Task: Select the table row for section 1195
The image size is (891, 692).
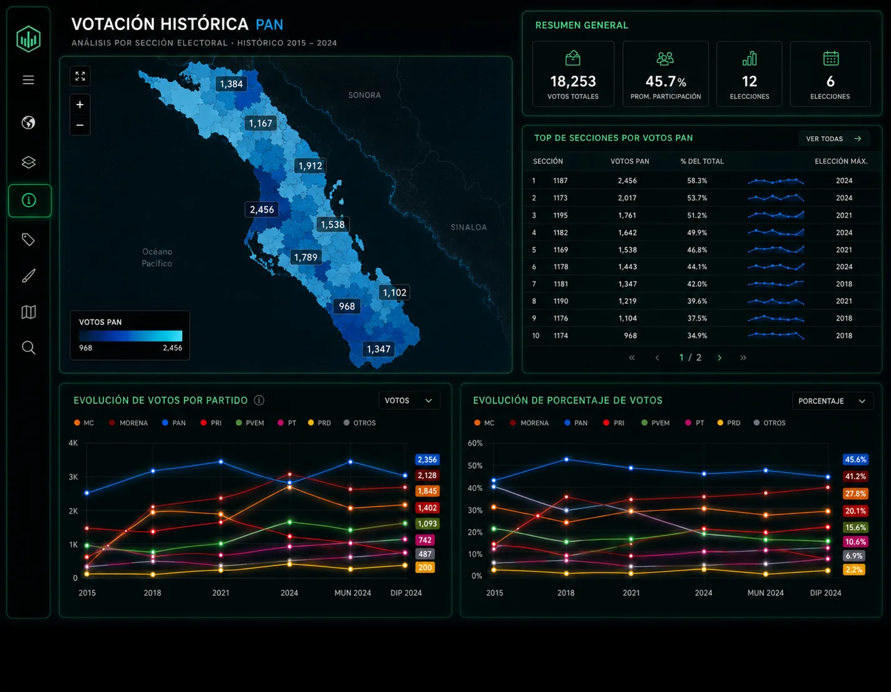Action: pos(702,215)
